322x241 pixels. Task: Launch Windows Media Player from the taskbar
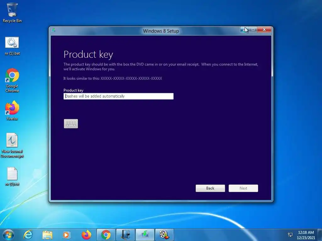click(x=66, y=235)
